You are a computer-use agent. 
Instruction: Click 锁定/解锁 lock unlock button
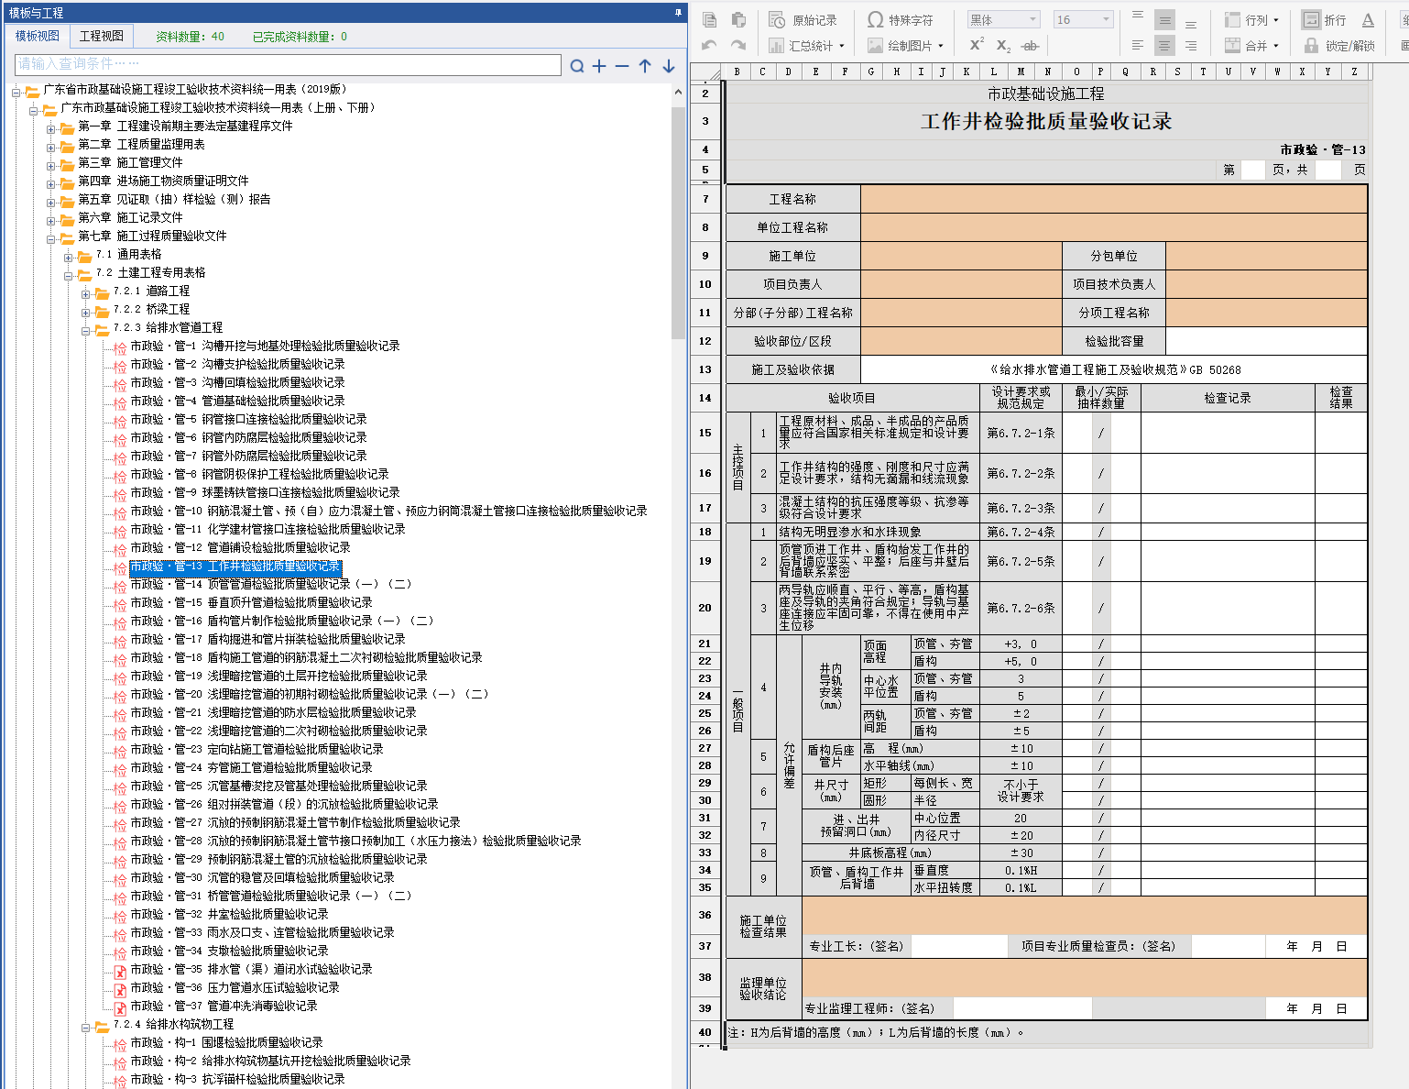point(1339,45)
